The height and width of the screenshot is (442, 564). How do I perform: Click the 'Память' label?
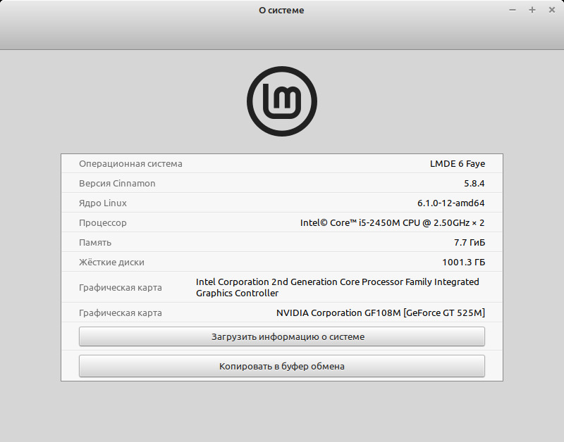pos(95,243)
